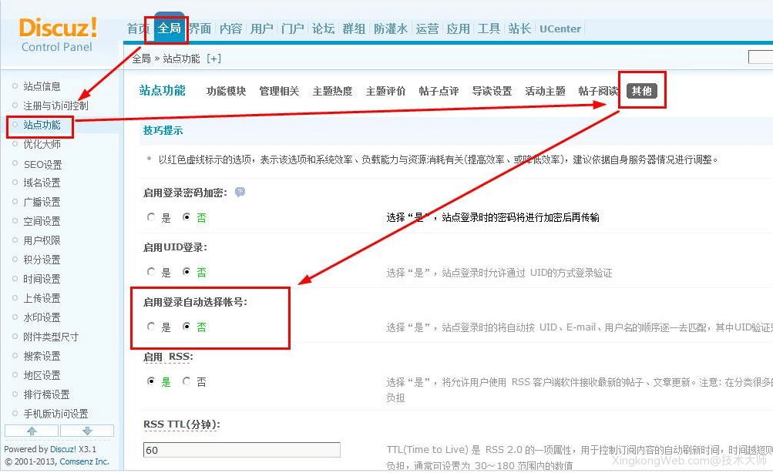Select 否 for 启用 RSS
Viewport: 773px width, 473px height.
coord(185,381)
